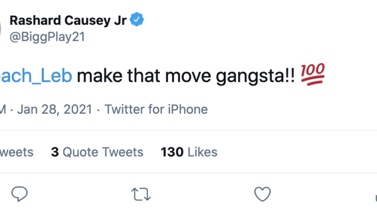Open the profile avatar beside the name
Viewport: 377px width, 212px height.
coord(1,28)
